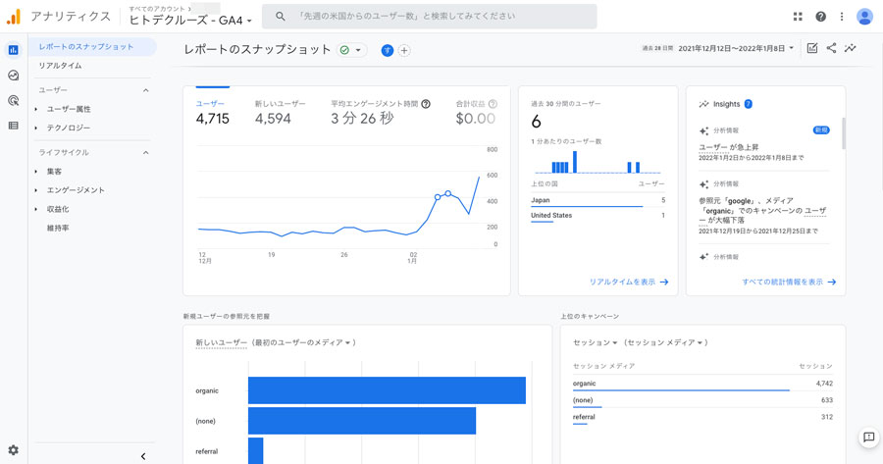Open the ヒトデクルーズ - GA4 property selector

coord(190,21)
